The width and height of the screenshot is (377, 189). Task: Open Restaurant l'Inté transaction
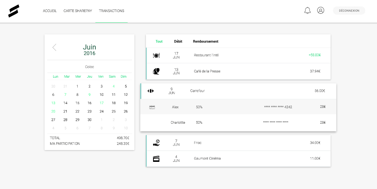tap(238, 55)
